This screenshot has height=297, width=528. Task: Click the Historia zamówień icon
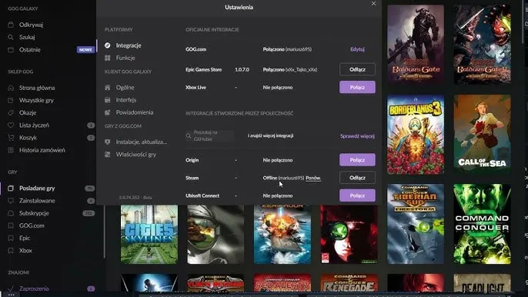pos(11,150)
